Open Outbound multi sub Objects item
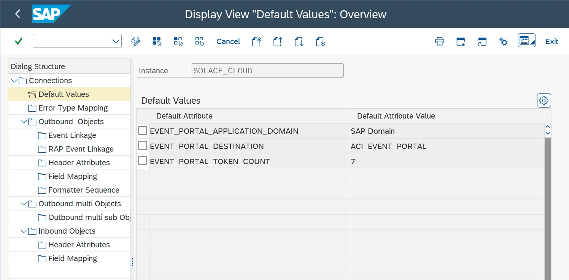This screenshot has height=280, width=569. point(89,217)
